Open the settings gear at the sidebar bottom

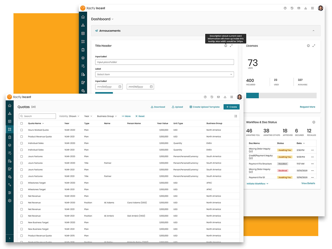(10, 200)
